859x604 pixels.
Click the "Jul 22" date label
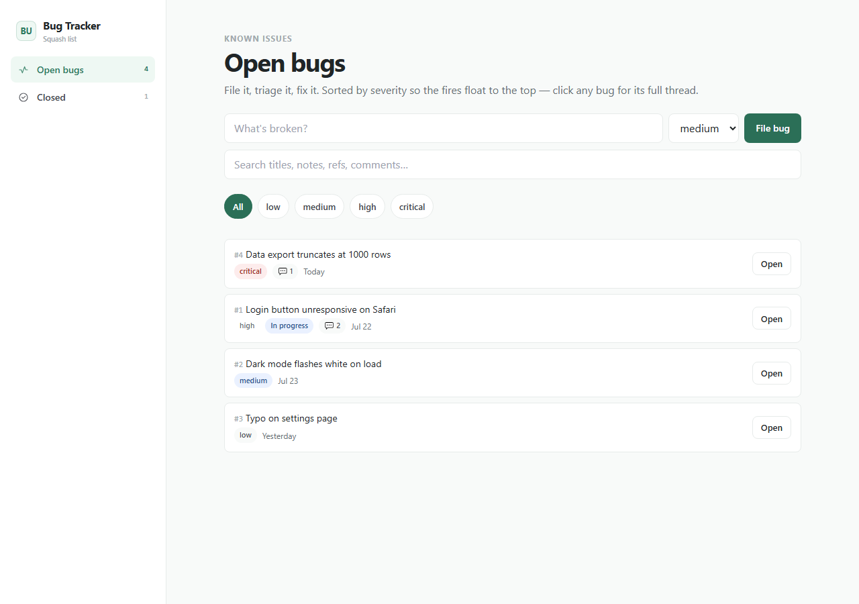click(361, 326)
